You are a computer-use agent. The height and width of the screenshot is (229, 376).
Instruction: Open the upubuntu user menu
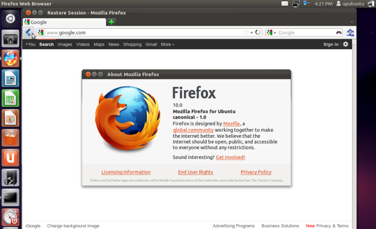tap(350, 4)
